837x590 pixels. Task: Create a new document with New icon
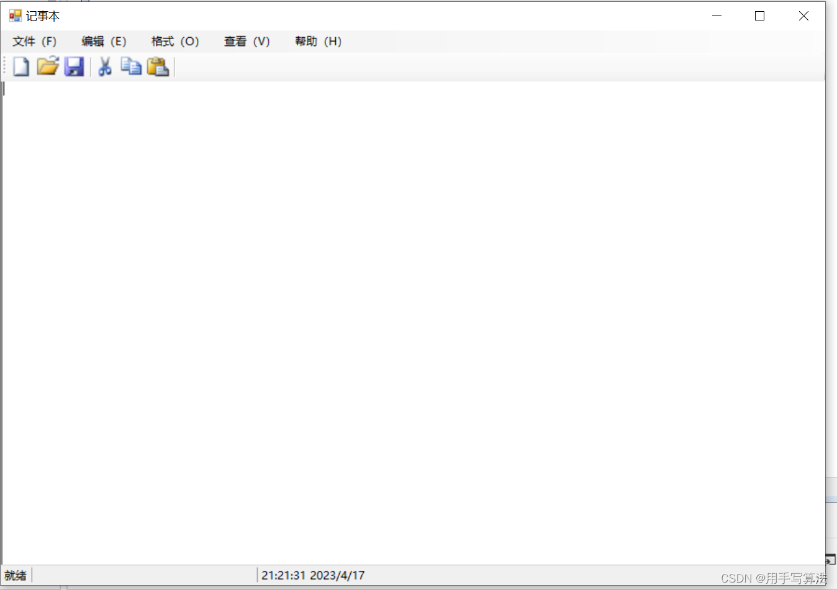pyautogui.click(x=21, y=66)
